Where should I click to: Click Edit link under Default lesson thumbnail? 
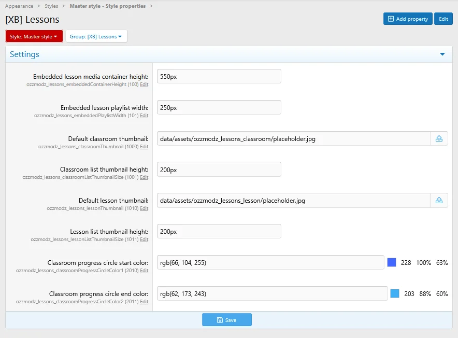(x=144, y=208)
